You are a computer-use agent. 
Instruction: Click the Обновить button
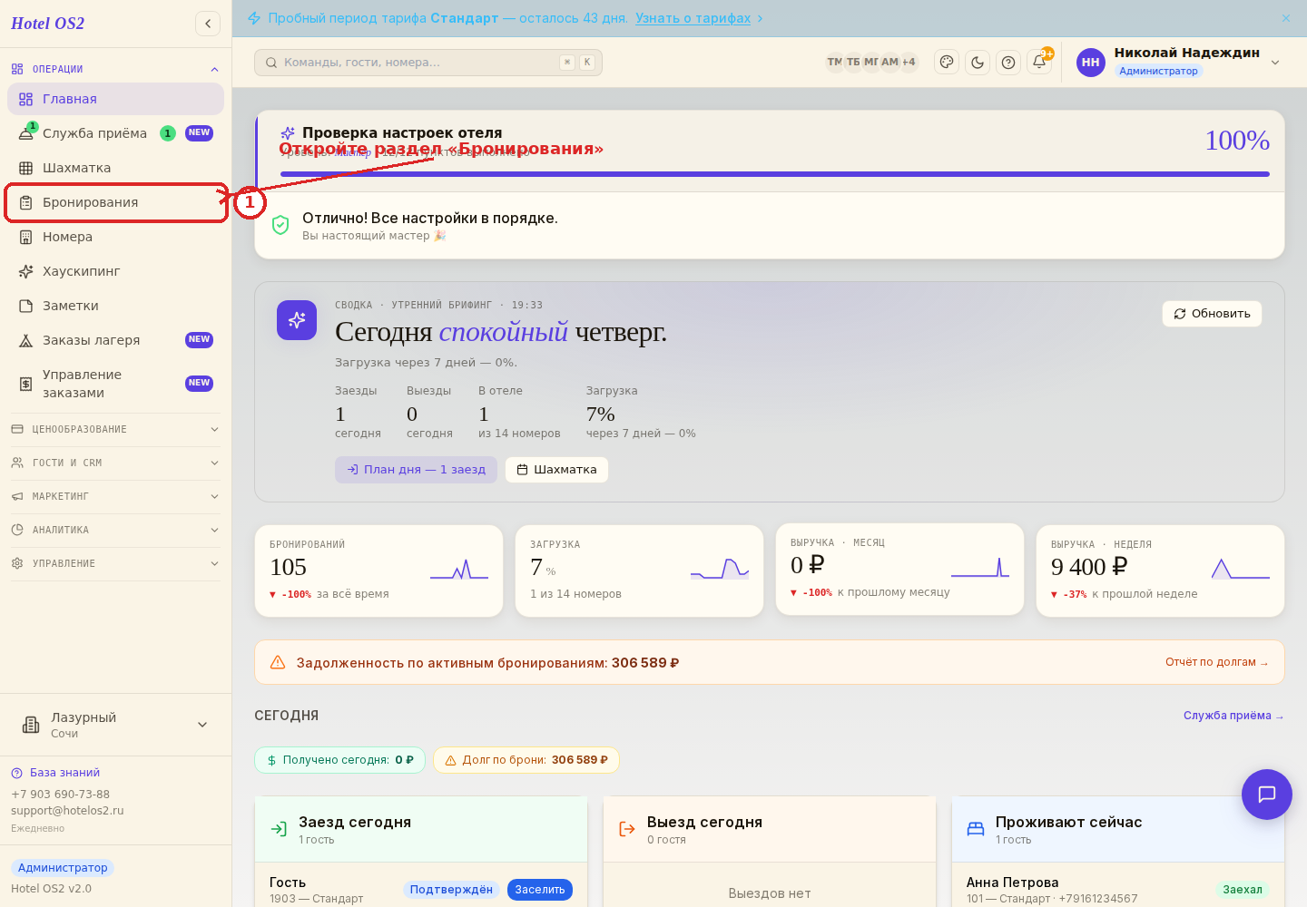(1212, 314)
